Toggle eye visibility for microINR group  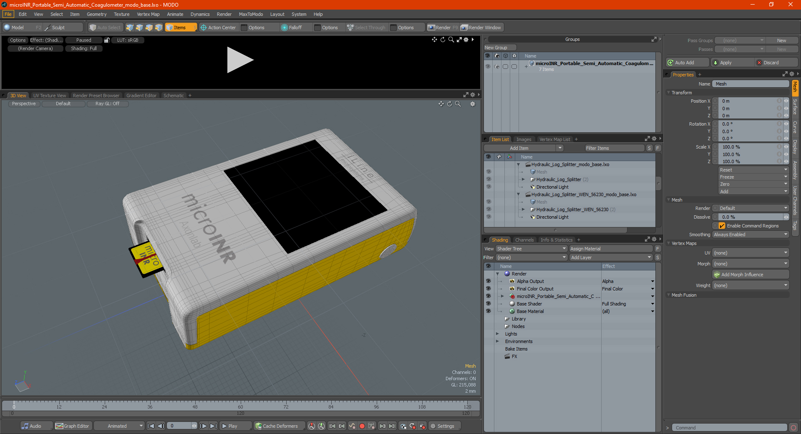[488, 66]
